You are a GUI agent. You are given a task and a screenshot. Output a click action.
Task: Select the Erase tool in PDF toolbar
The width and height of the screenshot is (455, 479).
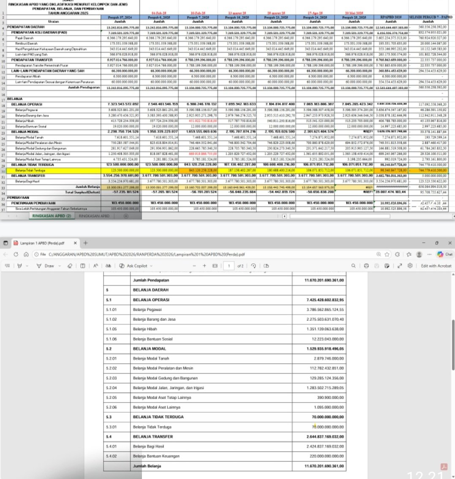[70, 266]
